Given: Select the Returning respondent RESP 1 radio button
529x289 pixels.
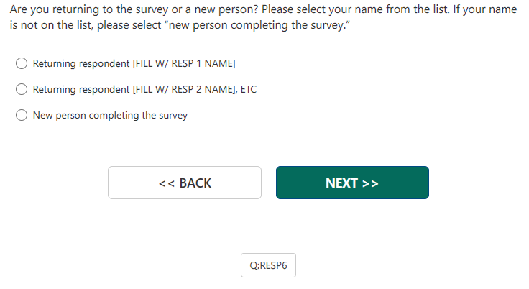Looking at the screenshot, I should pyautogui.click(x=22, y=63).
